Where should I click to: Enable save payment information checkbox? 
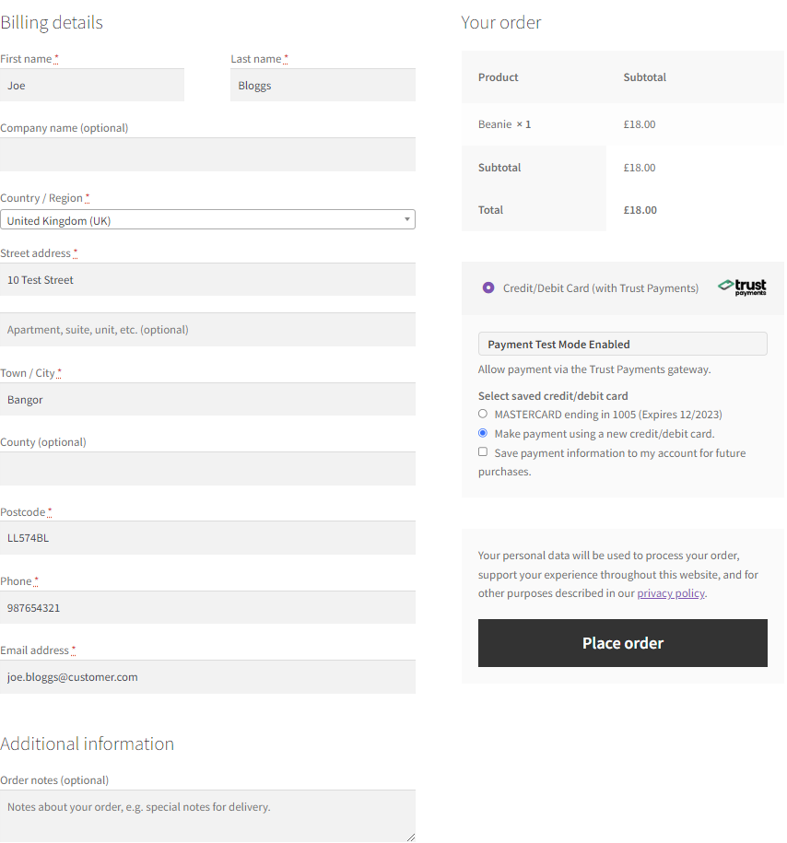[483, 452]
